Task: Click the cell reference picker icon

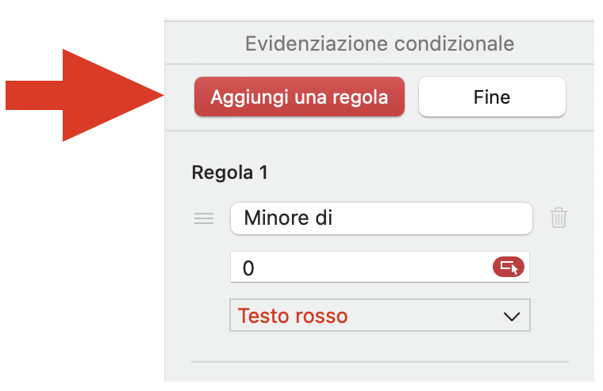Action: point(508,268)
